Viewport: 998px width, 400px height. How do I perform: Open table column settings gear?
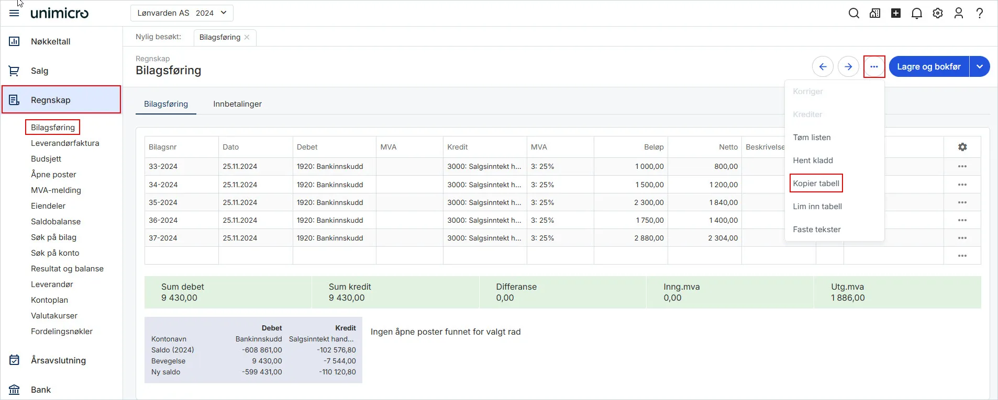[x=962, y=147]
